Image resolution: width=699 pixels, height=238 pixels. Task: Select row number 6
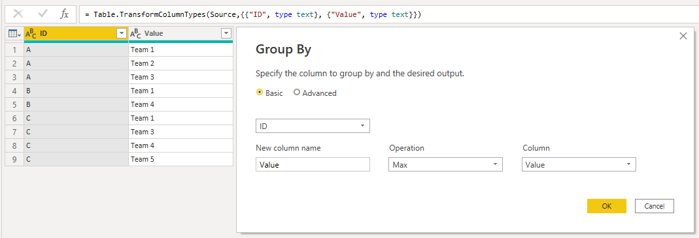[x=14, y=118]
